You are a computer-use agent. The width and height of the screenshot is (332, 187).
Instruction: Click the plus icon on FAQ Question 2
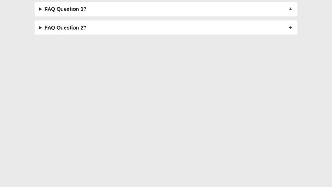[290, 27]
